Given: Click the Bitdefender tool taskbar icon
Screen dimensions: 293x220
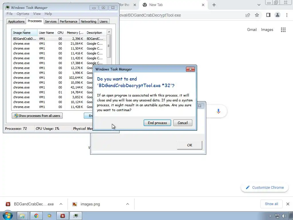Looking at the screenshot, I should (63, 216).
